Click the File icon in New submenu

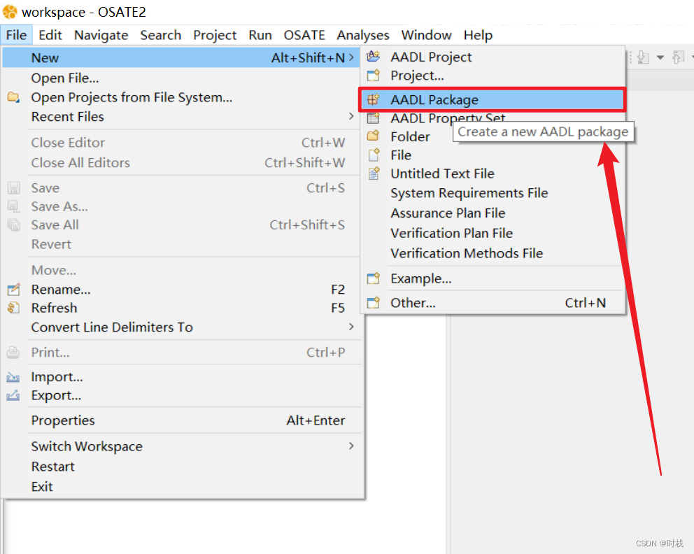[x=374, y=155]
